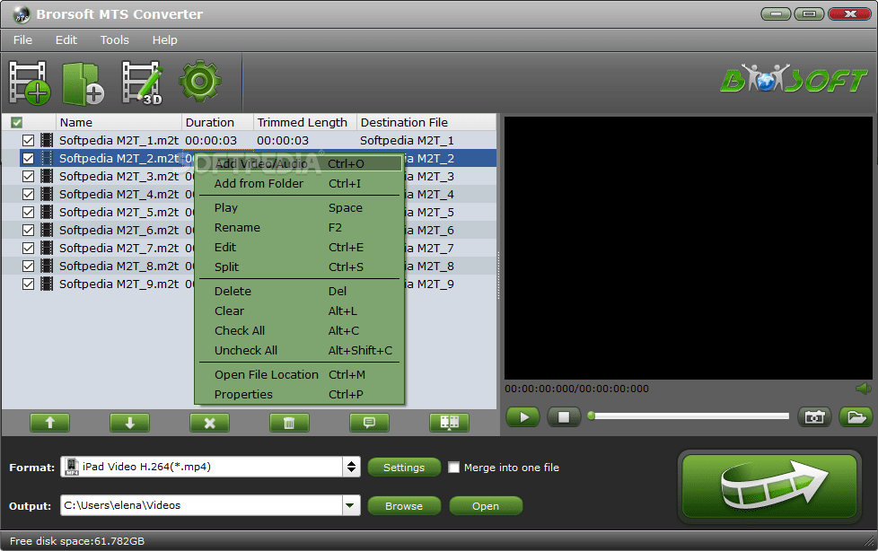
Task: Open the 3D video editor icon
Action: 143,83
